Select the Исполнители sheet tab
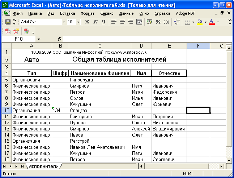234x178 pixels. click(x=43, y=166)
